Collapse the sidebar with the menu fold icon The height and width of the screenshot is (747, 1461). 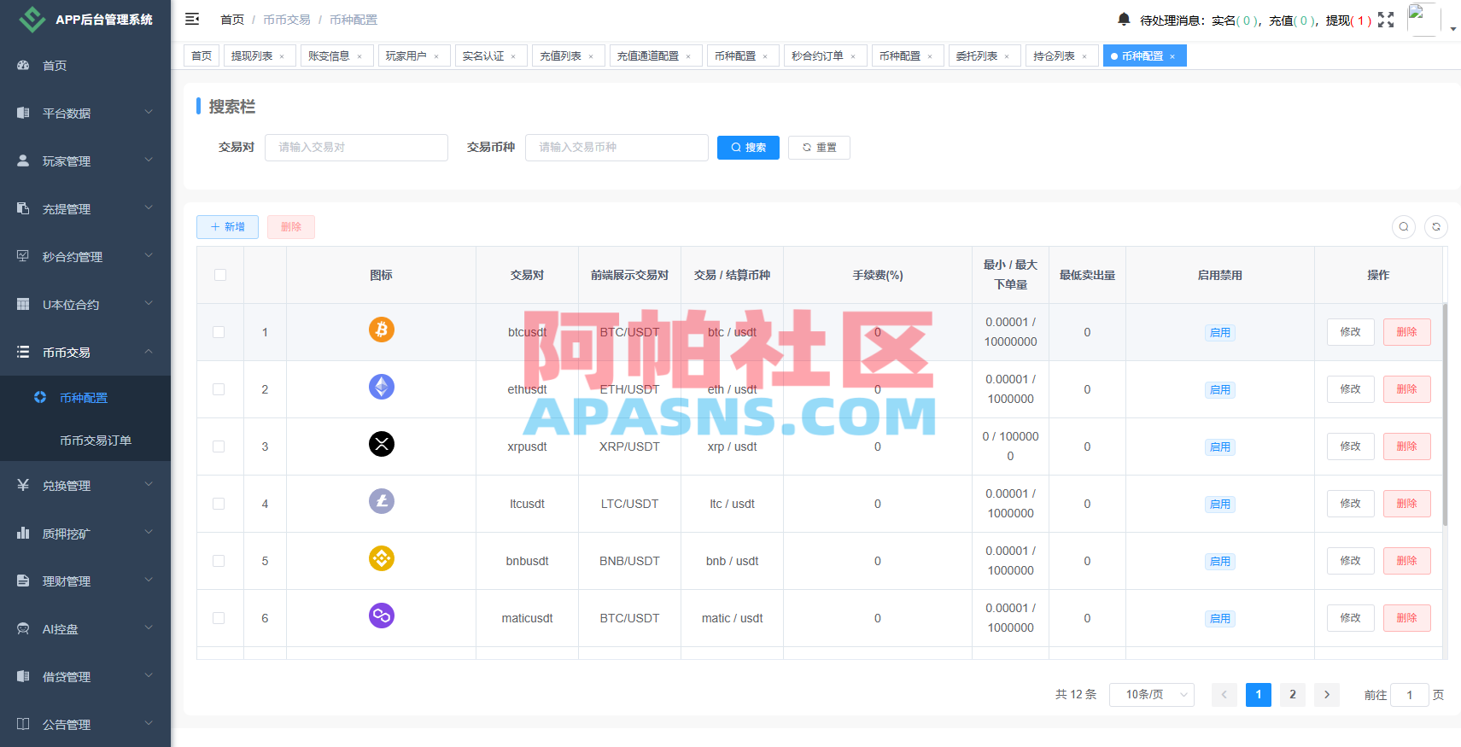(x=192, y=19)
